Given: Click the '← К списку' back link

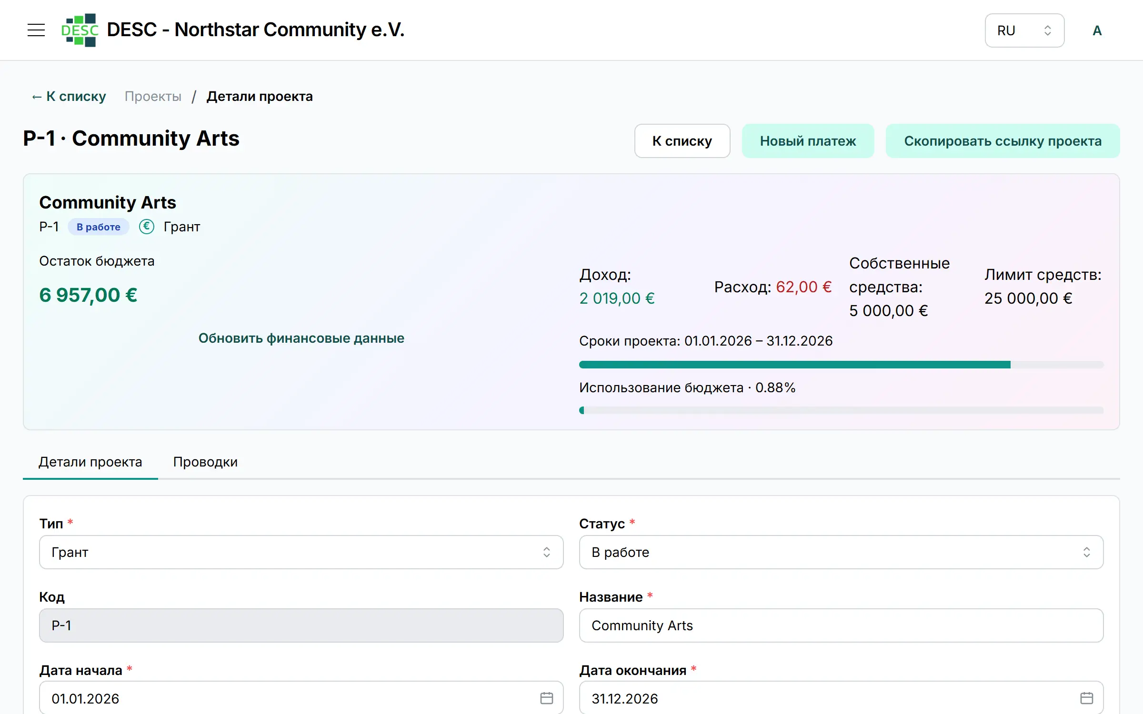Looking at the screenshot, I should coord(69,96).
